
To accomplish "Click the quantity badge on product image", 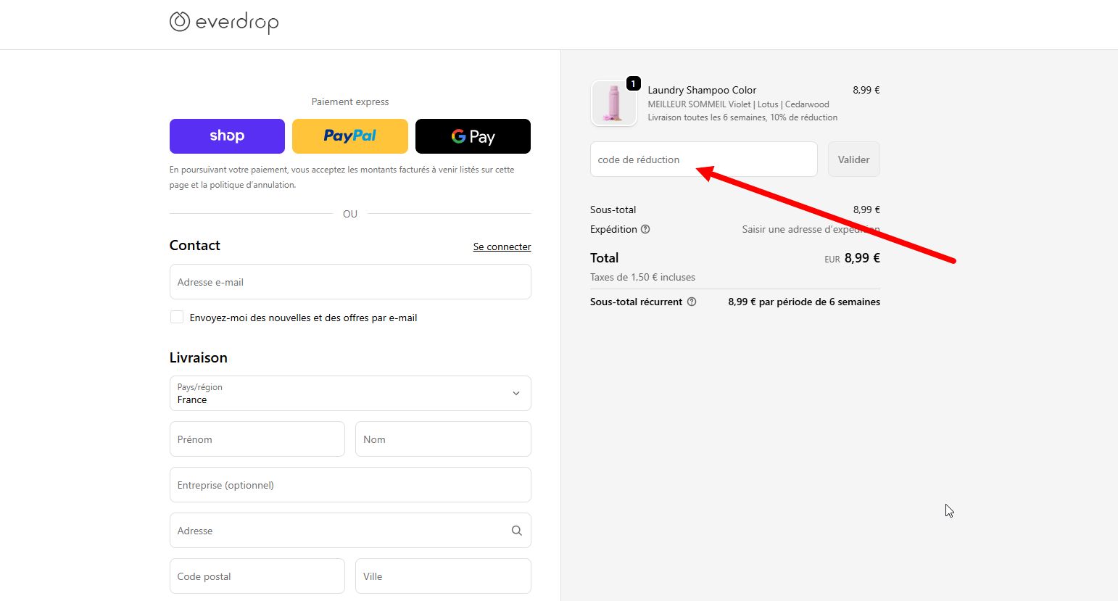I will pyautogui.click(x=633, y=84).
